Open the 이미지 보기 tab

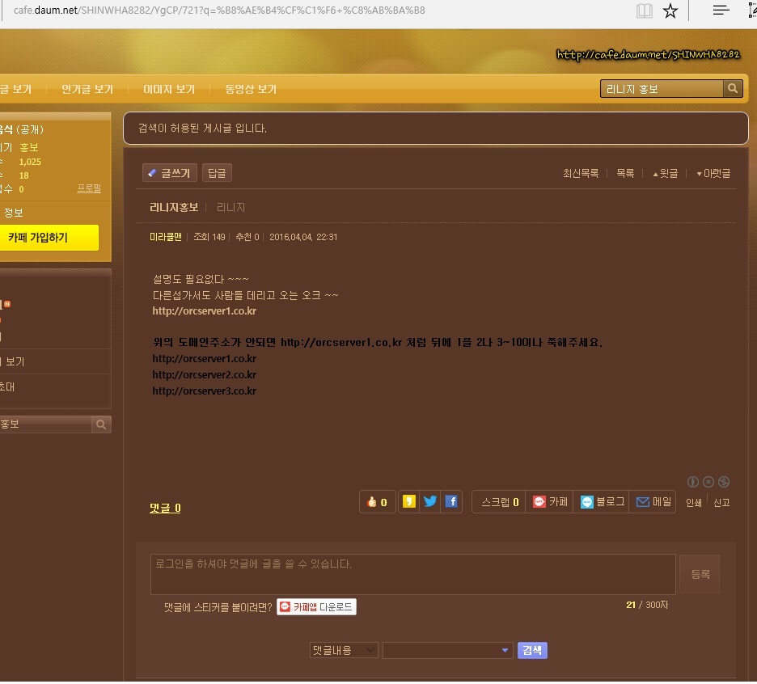point(169,89)
